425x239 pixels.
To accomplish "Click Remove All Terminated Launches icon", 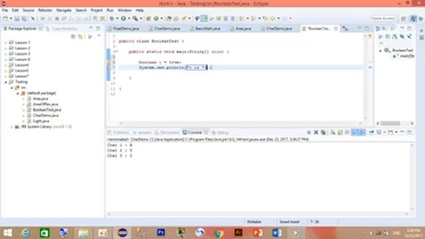I will (323, 133).
